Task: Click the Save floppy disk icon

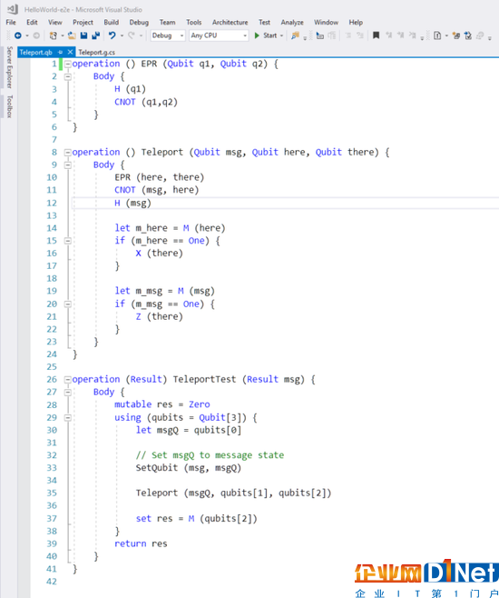Action: tap(83, 35)
